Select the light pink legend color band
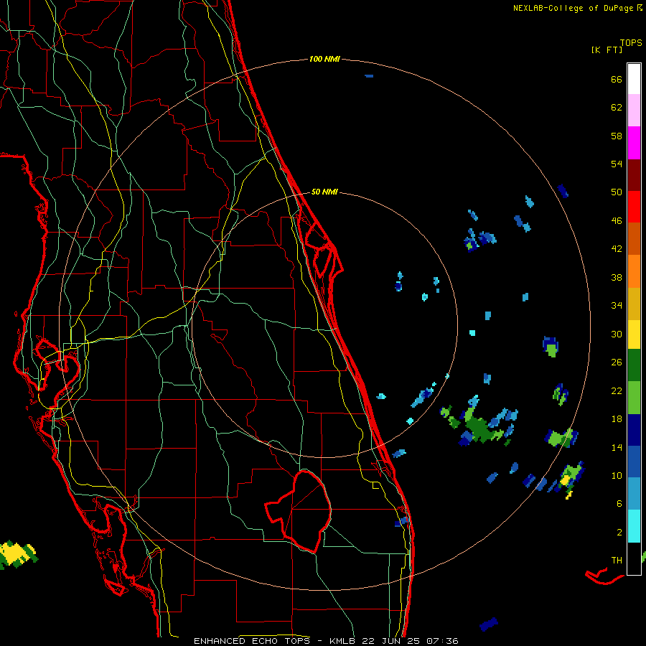This screenshot has width=646, height=646. [634, 111]
